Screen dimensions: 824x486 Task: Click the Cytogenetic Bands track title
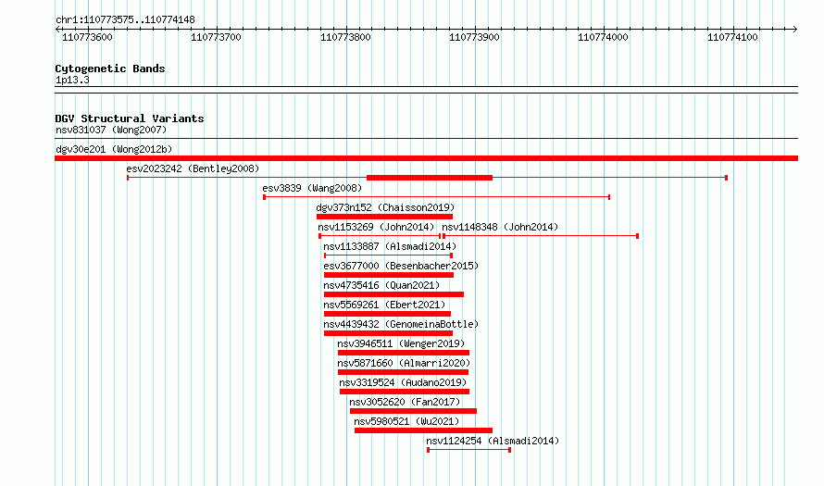[110, 69]
